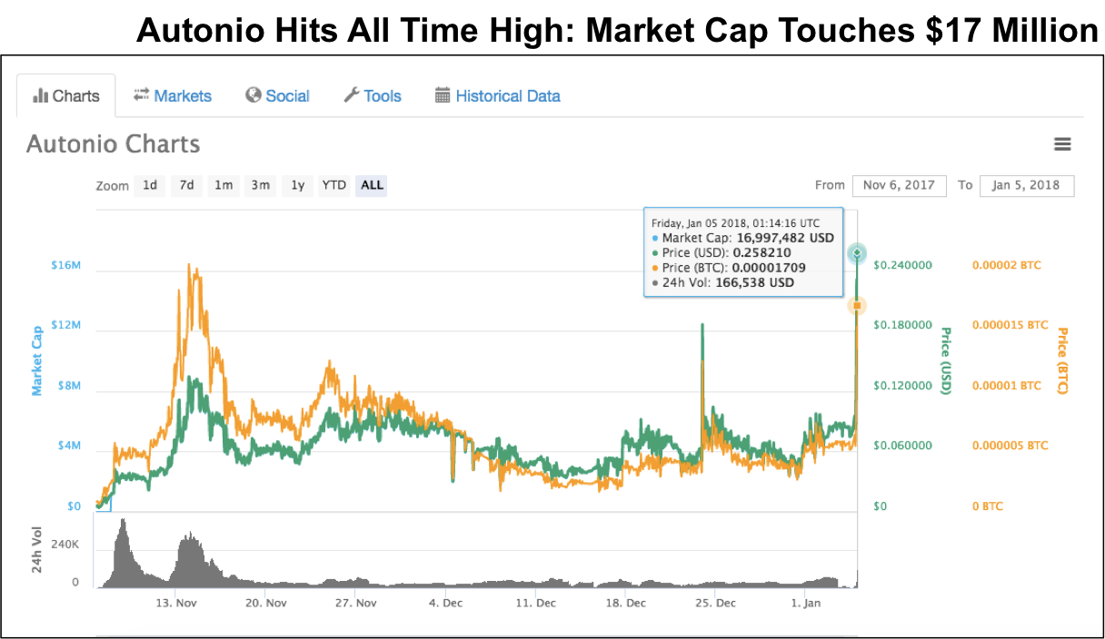
Task: Click the Autonio Charts heading
Action: coord(113,144)
